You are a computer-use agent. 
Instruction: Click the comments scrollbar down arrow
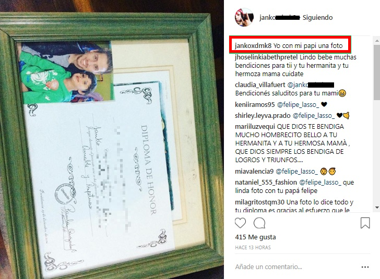pos(377,208)
